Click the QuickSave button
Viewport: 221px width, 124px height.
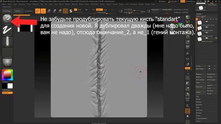(x=162, y=1)
